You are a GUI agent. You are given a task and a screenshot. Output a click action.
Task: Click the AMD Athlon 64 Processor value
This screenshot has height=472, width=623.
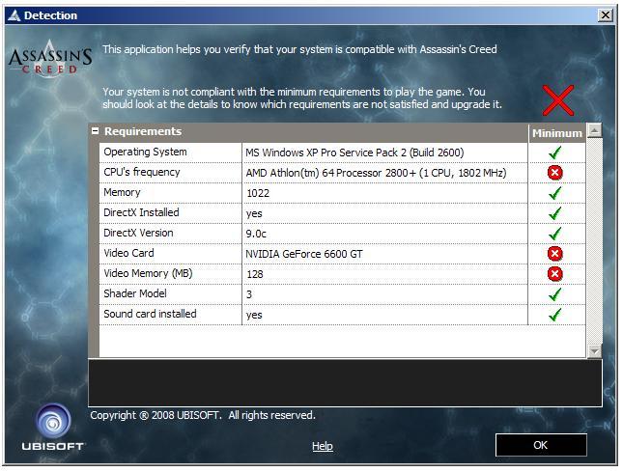coord(376,173)
